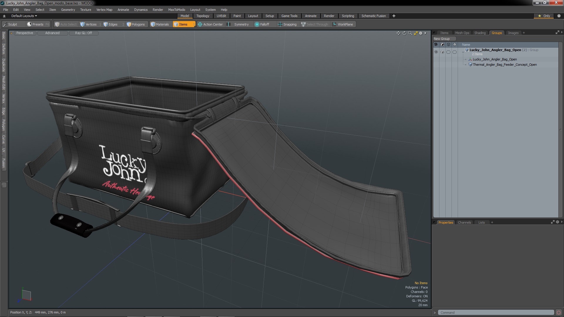The image size is (564, 317).
Task: Expand the Properties panel with the arrows icon
Action: click(x=553, y=222)
